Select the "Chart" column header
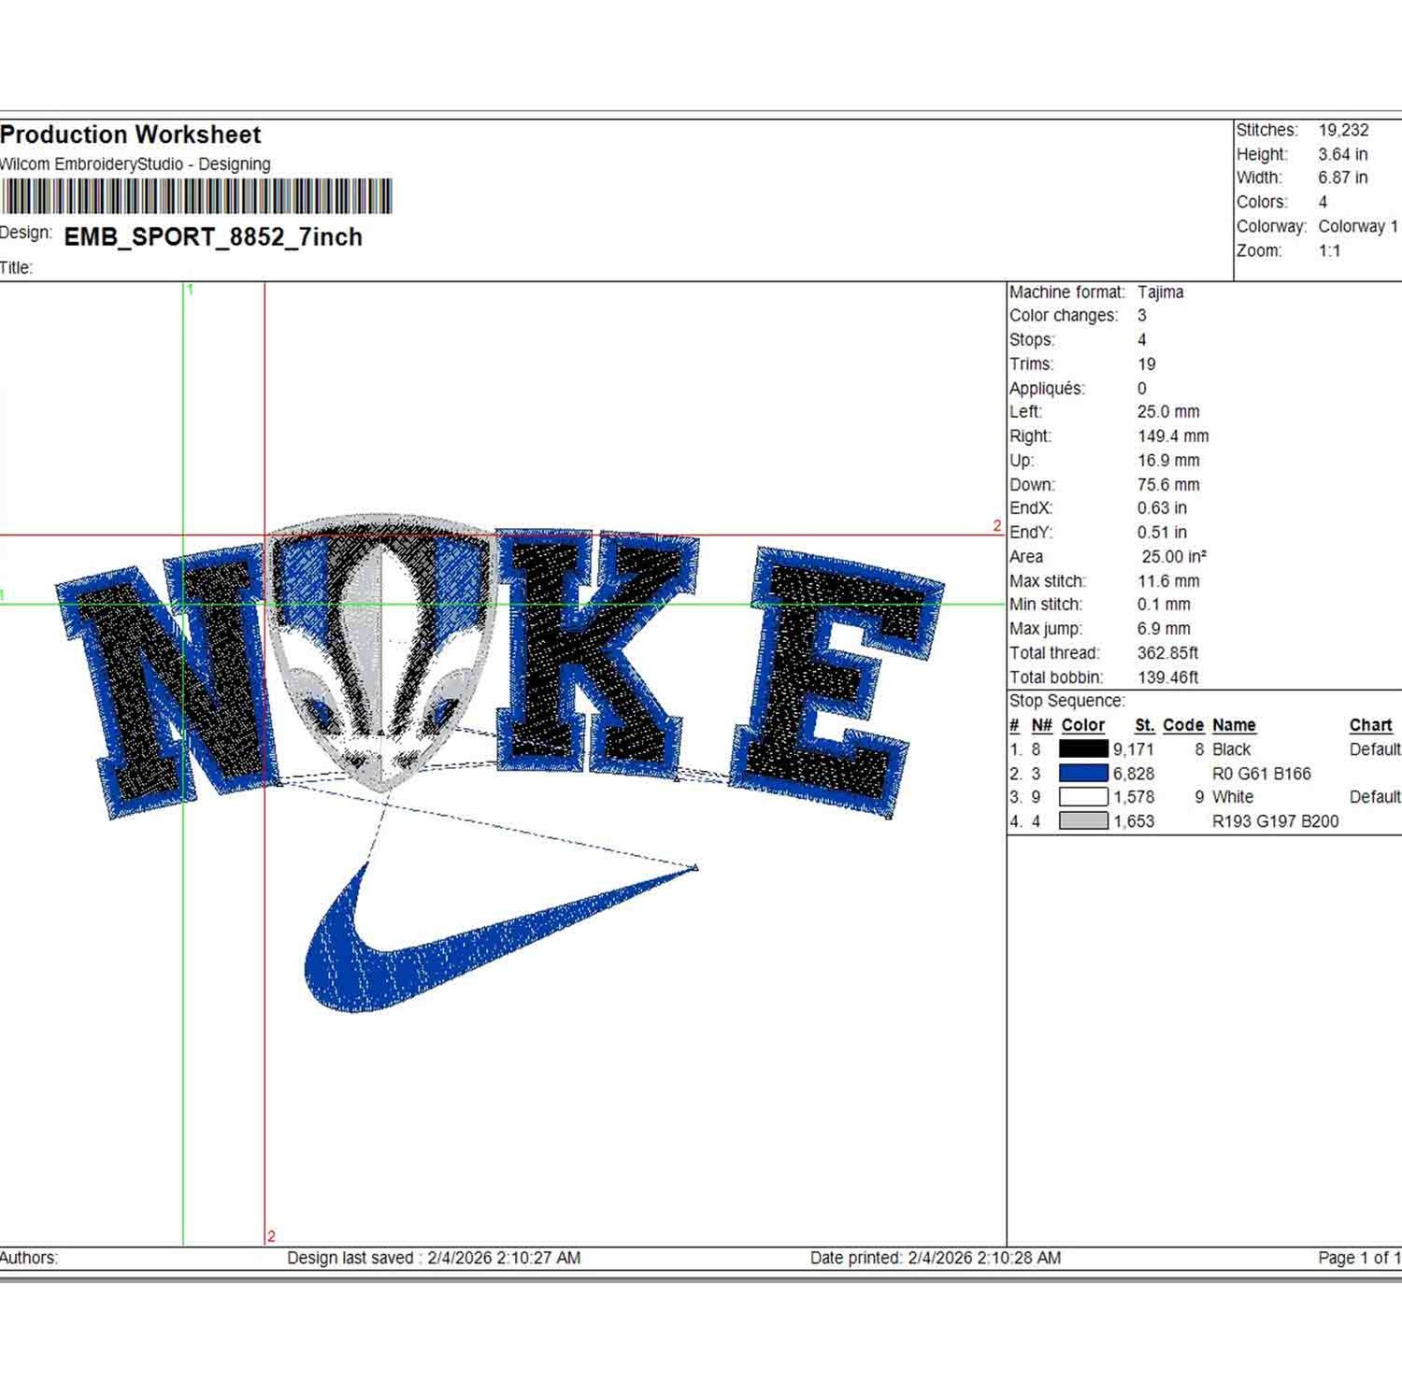Viewport: 1402px width, 1397px height. point(1371,725)
